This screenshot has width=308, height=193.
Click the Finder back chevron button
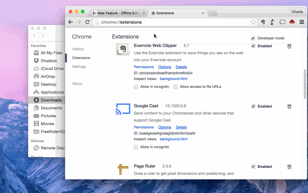tap(35, 35)
